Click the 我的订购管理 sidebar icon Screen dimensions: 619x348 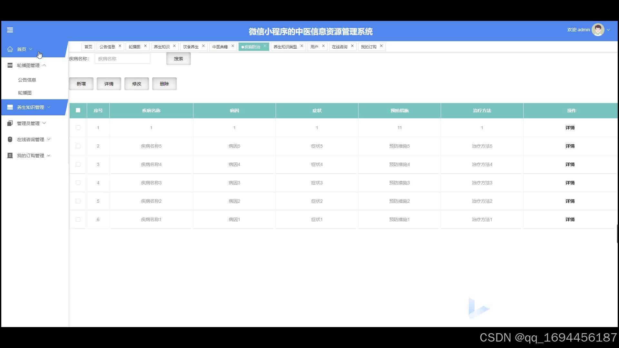pos(10,156)
